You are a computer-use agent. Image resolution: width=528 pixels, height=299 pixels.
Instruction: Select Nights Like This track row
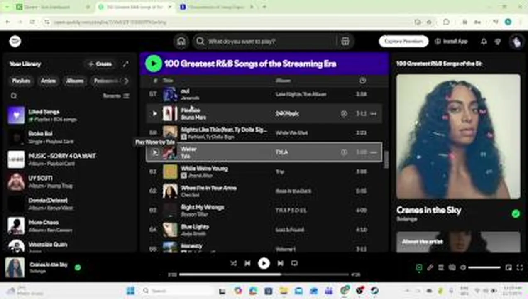264,133
